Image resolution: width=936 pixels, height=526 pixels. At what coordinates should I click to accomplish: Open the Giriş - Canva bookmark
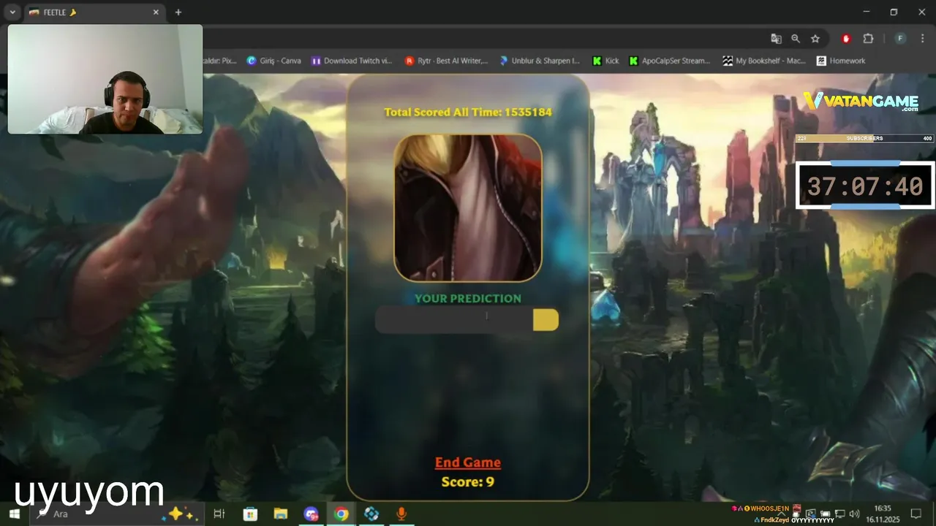pyautogui.click(x=274, y=61)
